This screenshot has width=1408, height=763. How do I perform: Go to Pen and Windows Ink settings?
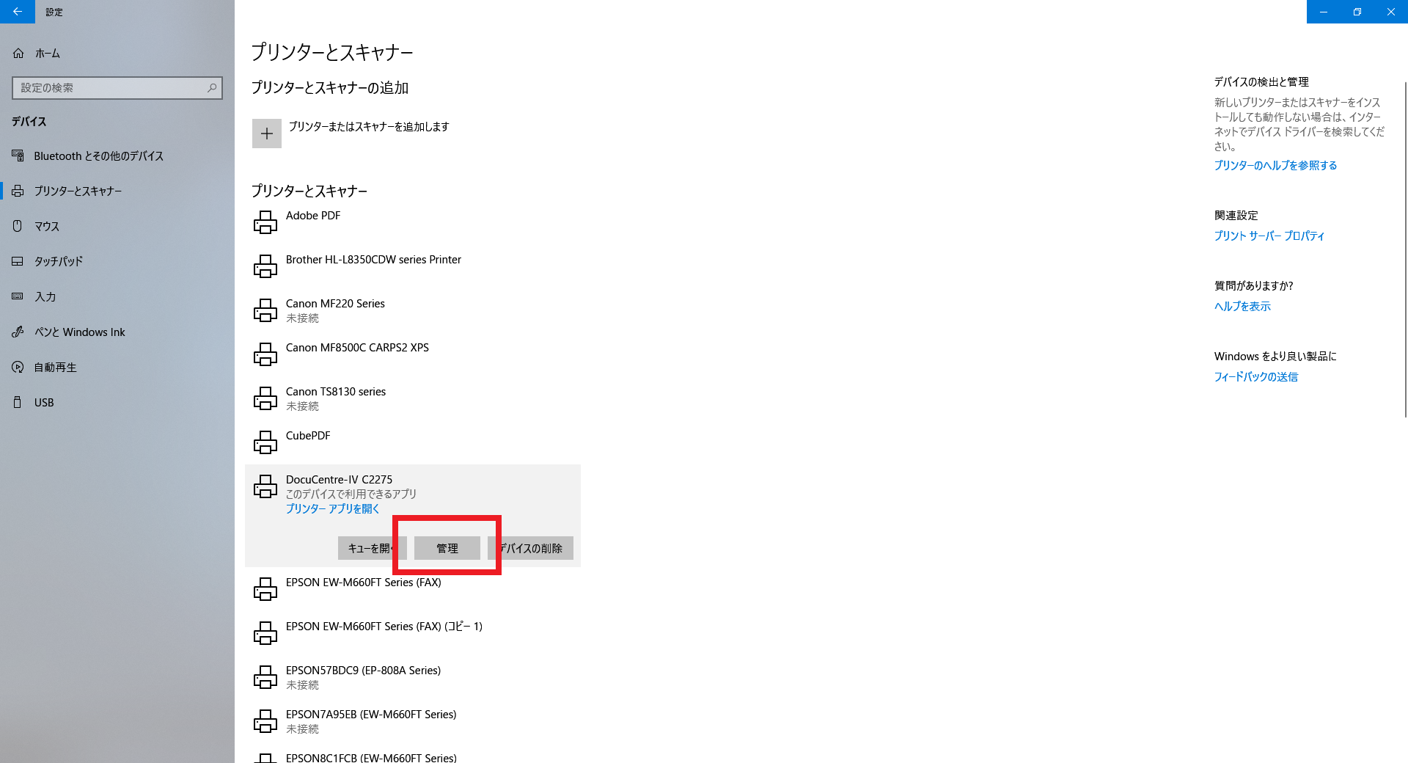click(79, 332)
